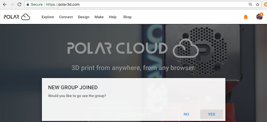267x122 pixels.
Task: Open the Connect menu
Action: (x=66, y=17)
